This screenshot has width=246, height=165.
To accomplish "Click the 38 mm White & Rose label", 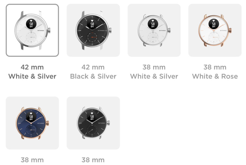I will click(x=215, y=72).
